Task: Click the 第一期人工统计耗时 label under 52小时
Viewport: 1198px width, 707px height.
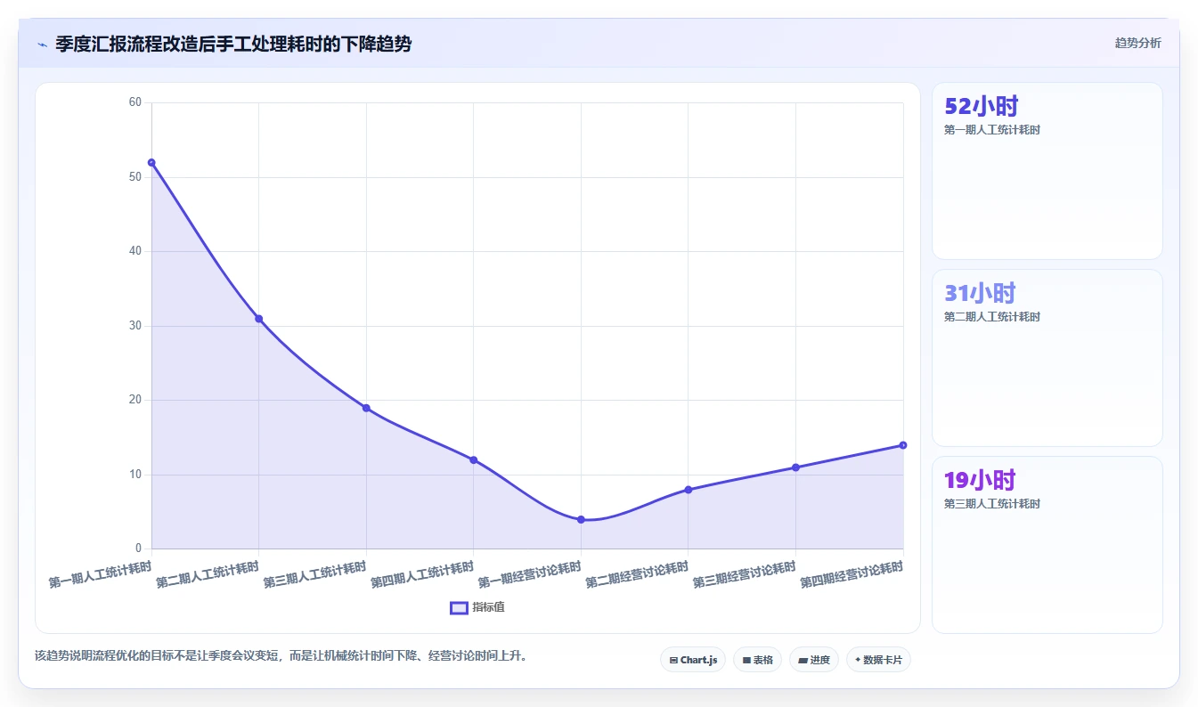Action: 992,130
